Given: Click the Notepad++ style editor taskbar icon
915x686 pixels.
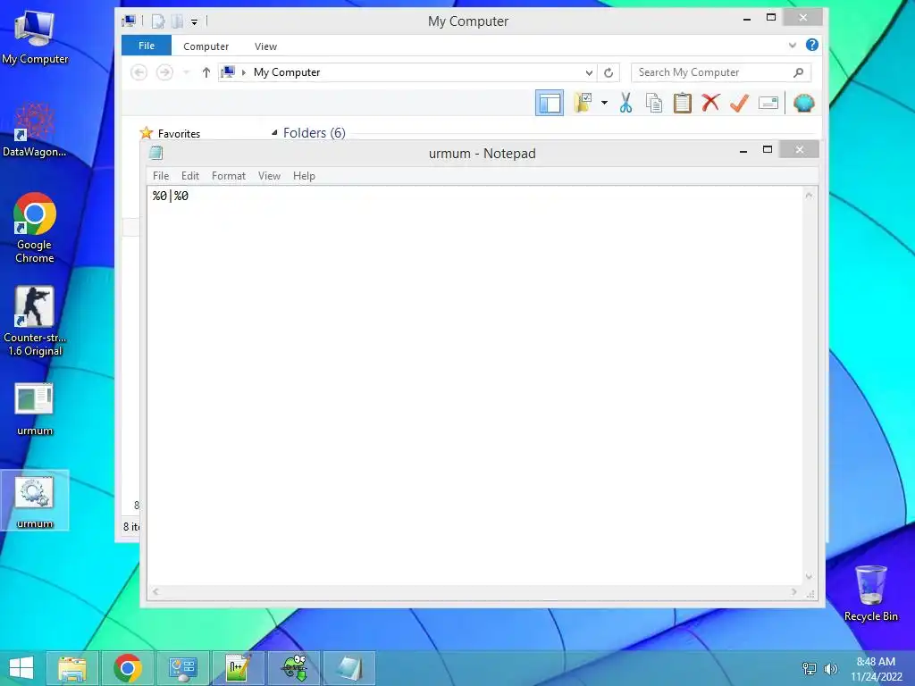Looking at the screenshot, I should point(238,668).
